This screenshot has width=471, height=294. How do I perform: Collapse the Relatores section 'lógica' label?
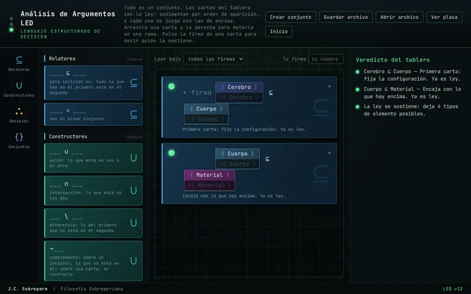pos(134,59)
